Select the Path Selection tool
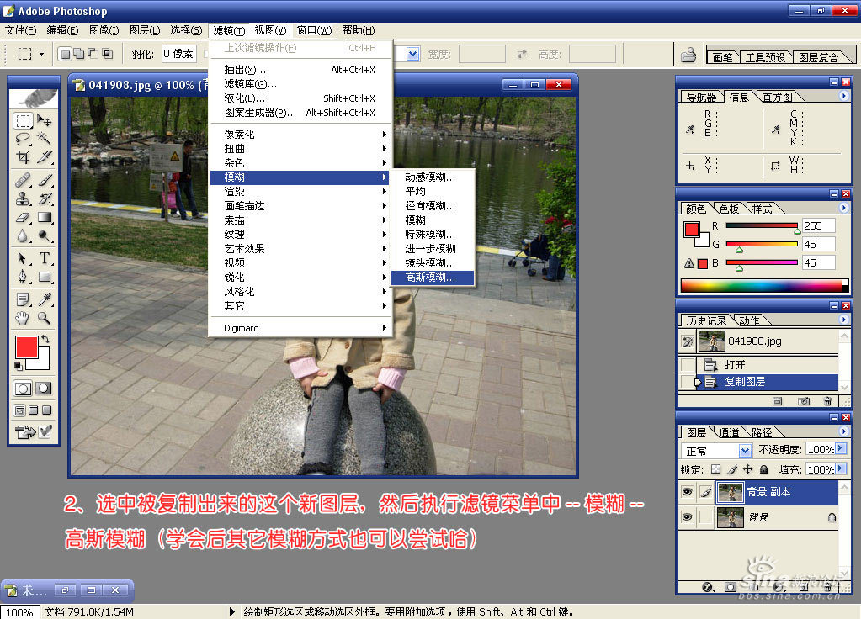This screenshot has width=861, height=619. [23, 258]
